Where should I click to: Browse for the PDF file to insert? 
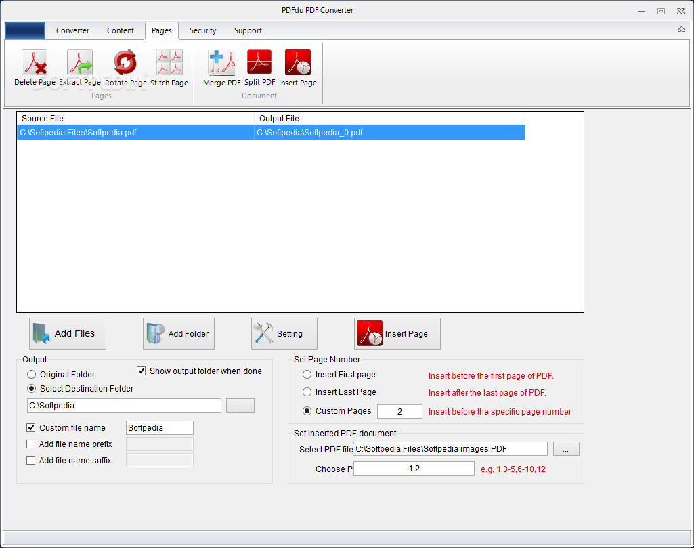pos(566,449)
